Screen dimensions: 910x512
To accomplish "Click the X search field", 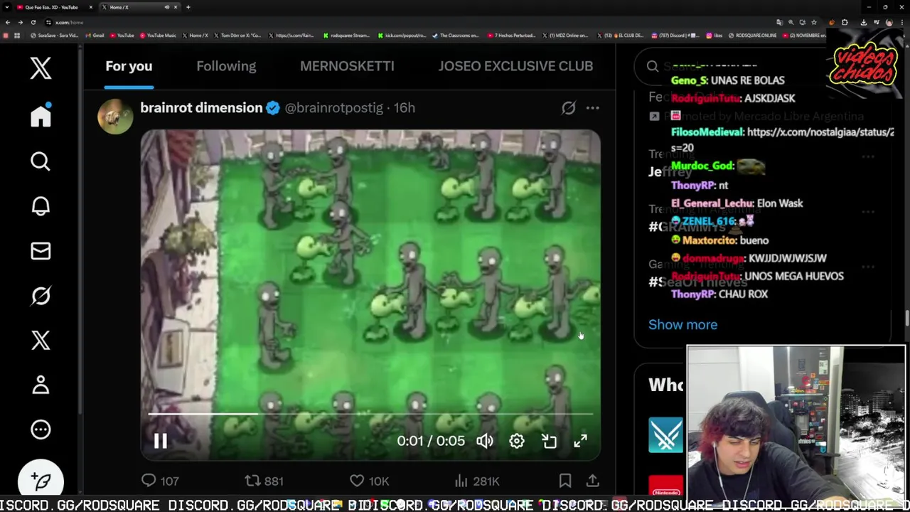I will [x=725, y=66].
